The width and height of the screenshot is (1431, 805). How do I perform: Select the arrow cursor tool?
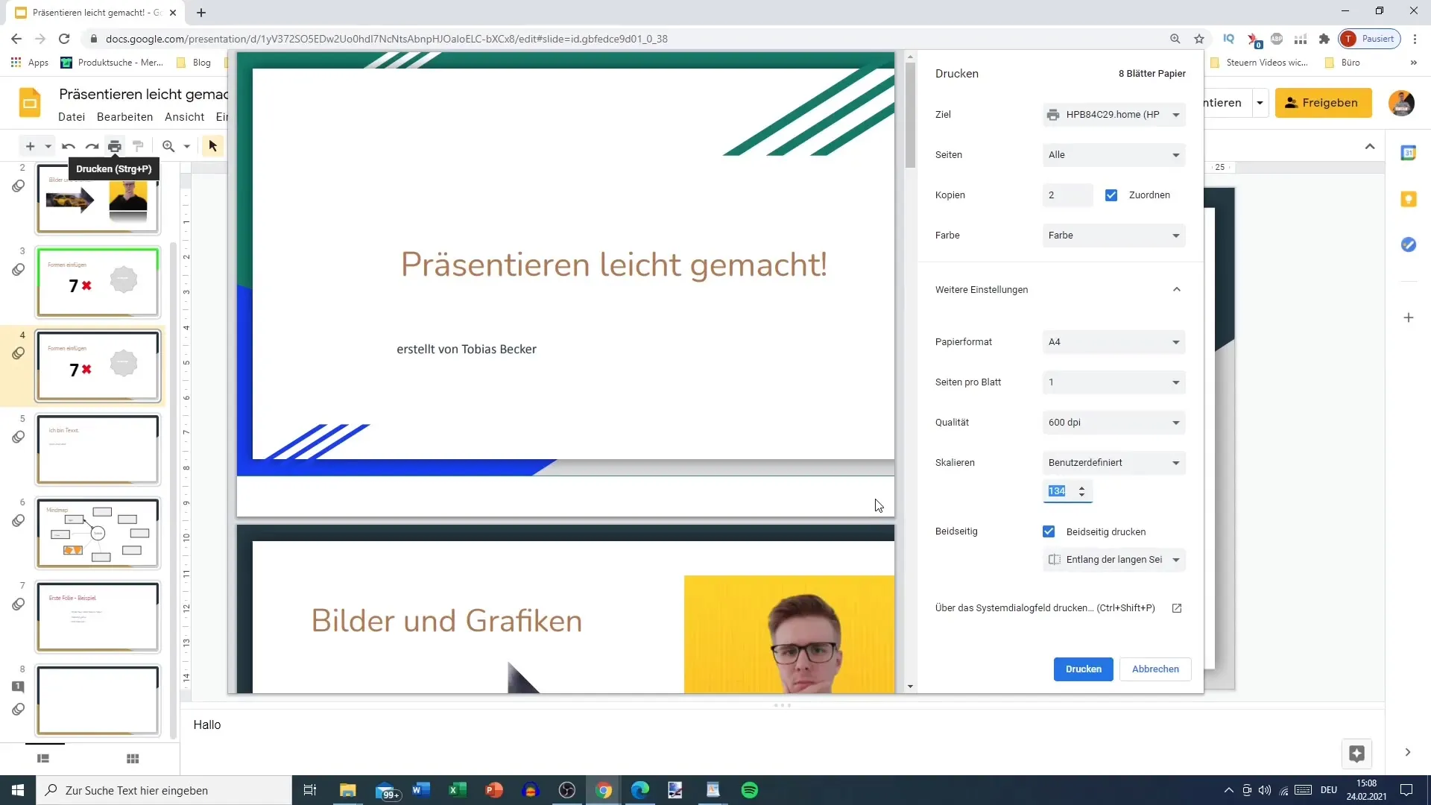click(212, 146)
